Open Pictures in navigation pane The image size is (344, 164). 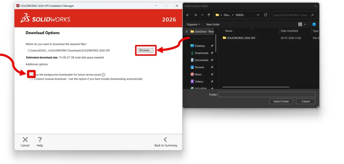point(197,67)
